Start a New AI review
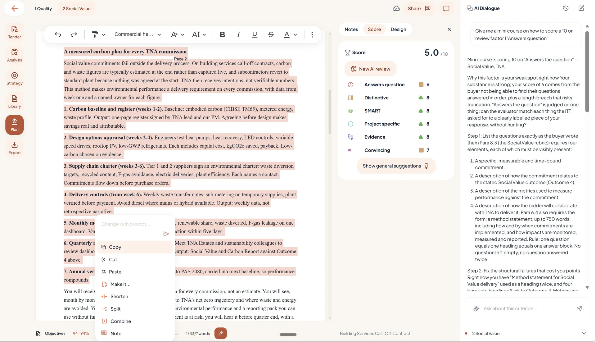 [x=370, y=69]
